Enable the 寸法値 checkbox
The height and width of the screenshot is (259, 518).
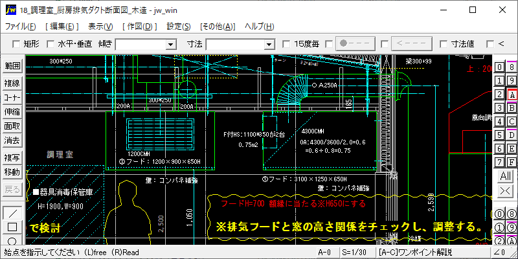444,43
